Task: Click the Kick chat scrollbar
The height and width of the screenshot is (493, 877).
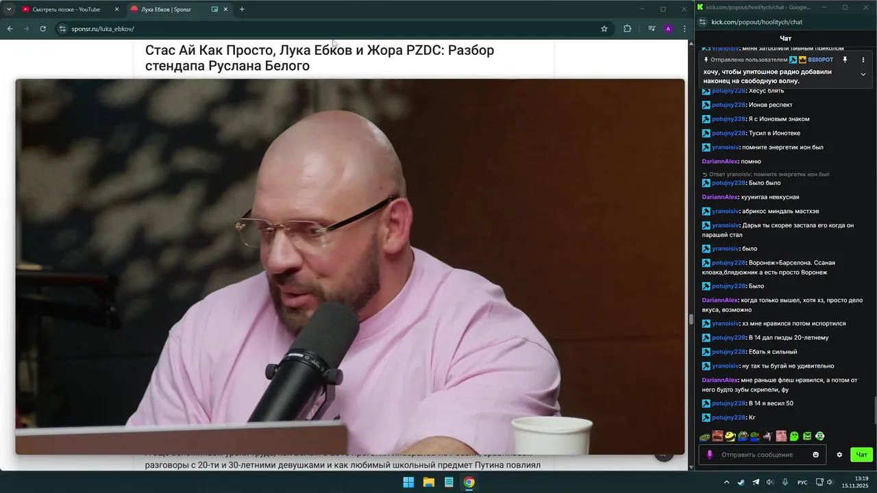Action: [874, 409]
